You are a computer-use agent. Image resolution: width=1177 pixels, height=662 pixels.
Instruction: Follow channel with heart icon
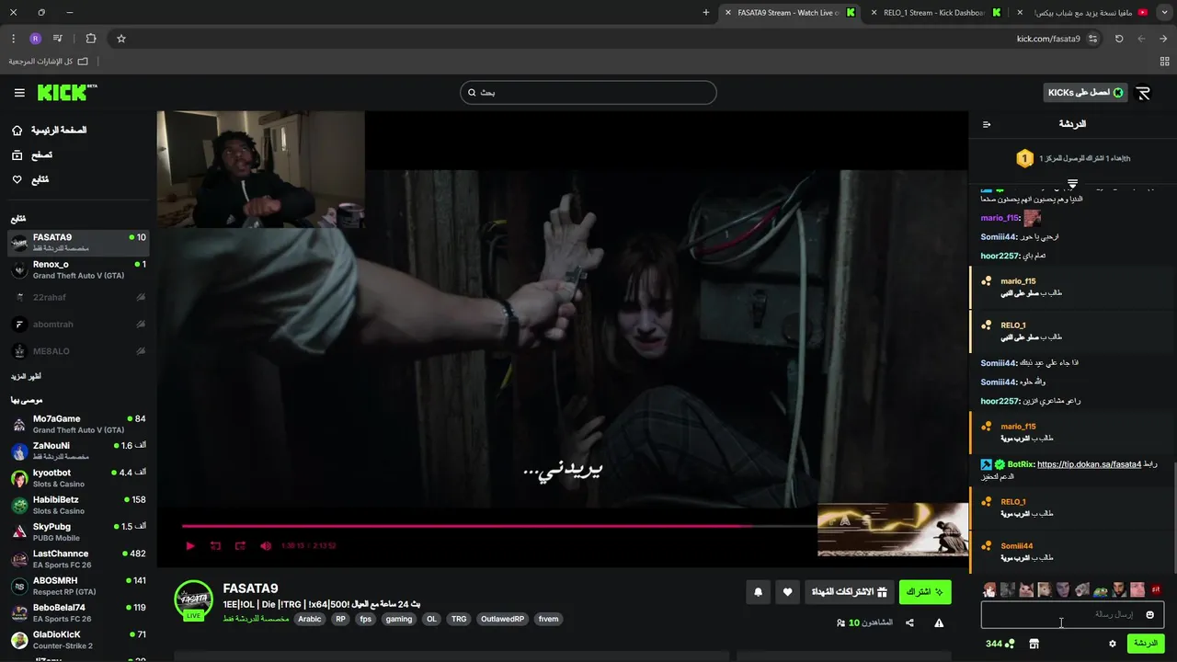pyautogui.click(x=787, y=592)
